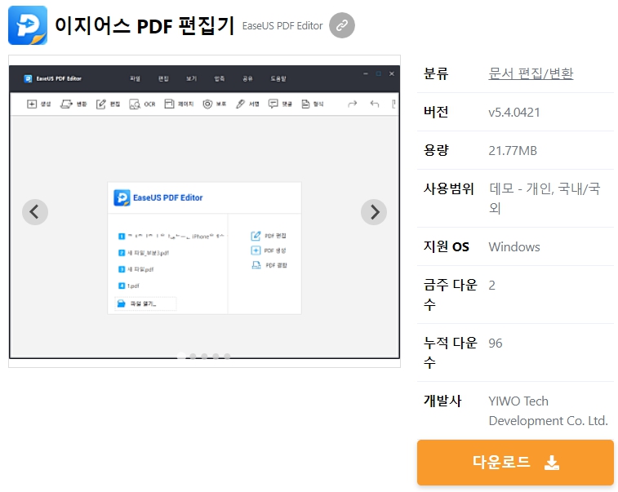Click the orange 다운로드 button
The image size is (618, 492).
(x=515, y=463)
